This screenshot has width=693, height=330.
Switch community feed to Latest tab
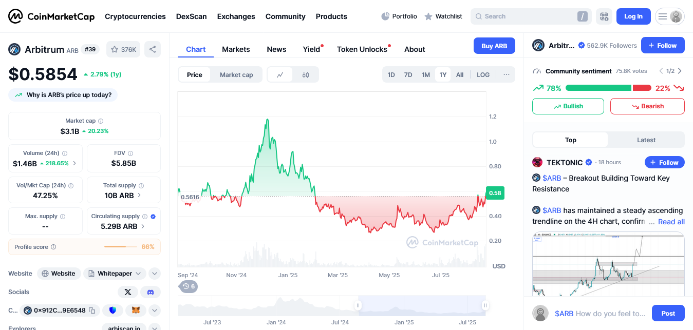tap(646, 140)
